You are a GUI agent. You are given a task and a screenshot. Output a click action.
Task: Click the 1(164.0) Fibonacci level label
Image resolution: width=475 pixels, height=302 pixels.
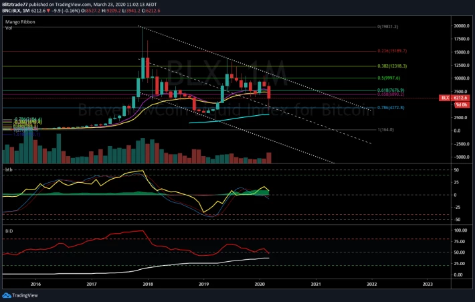tap(385, 130)
